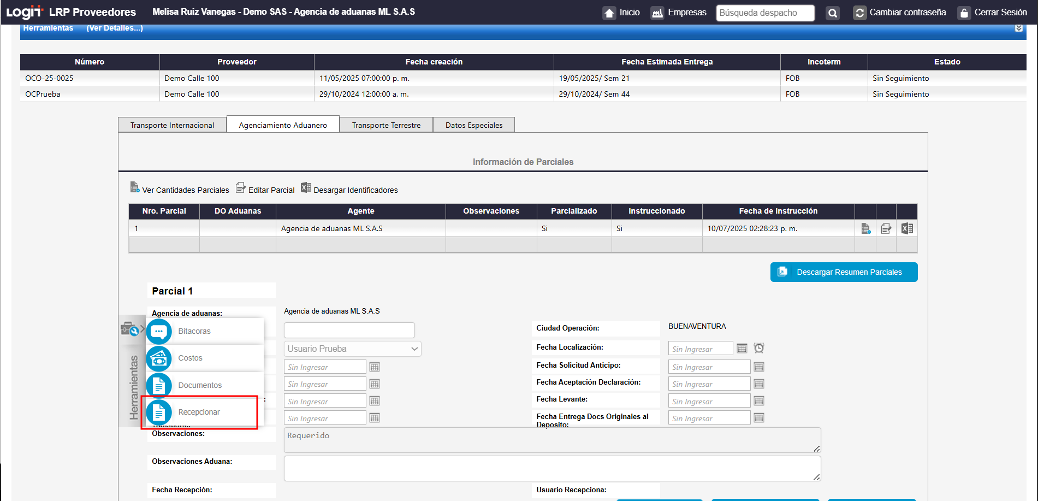Viewport: 1038px width, 501px height.
Task: Open the Documentos tool
Action: pyautogui.click(x=199, y=385)
